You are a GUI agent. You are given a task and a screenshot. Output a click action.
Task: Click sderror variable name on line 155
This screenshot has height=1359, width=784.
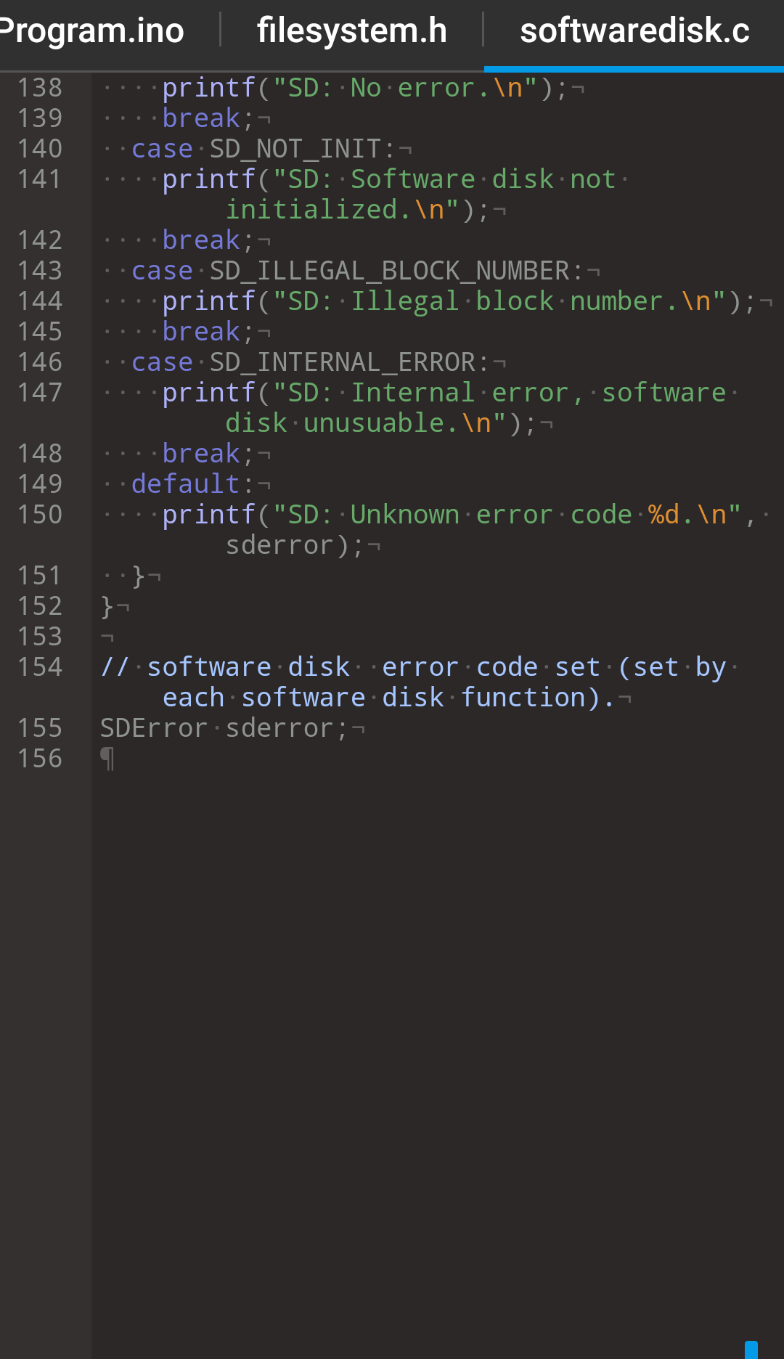(x=279, y=728)
